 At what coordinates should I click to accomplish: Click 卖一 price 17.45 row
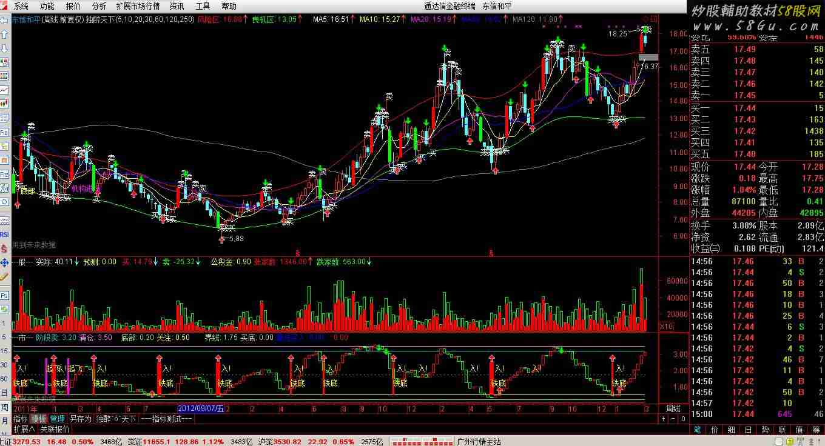tap(757, 96)
